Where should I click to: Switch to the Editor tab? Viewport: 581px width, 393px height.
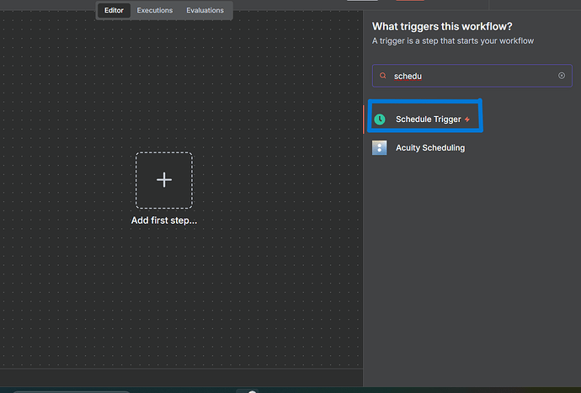pos(114,11)
